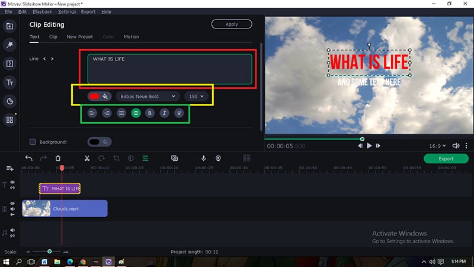This screenshot has height=267, width=474.
Task: Align text right
Action: pos(107,113)
